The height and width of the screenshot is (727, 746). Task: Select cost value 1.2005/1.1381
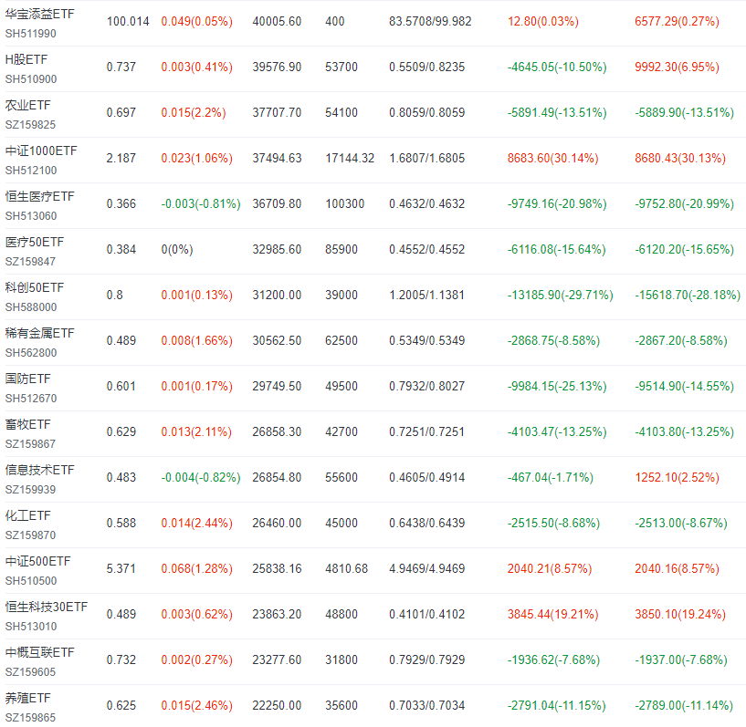click(x=426, y=295)
